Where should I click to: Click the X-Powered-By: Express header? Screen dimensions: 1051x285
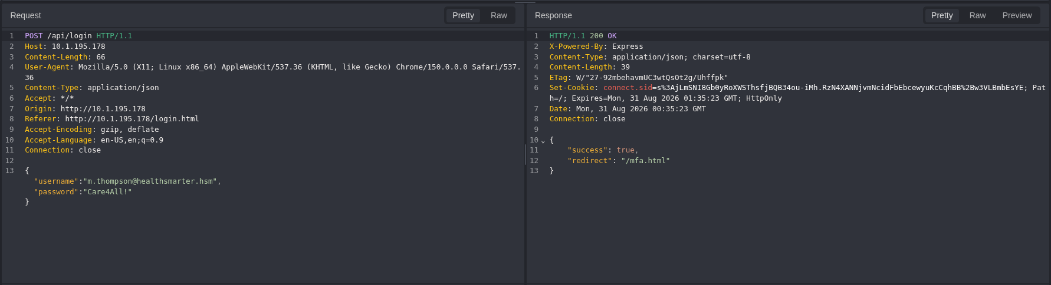point(596,47)
